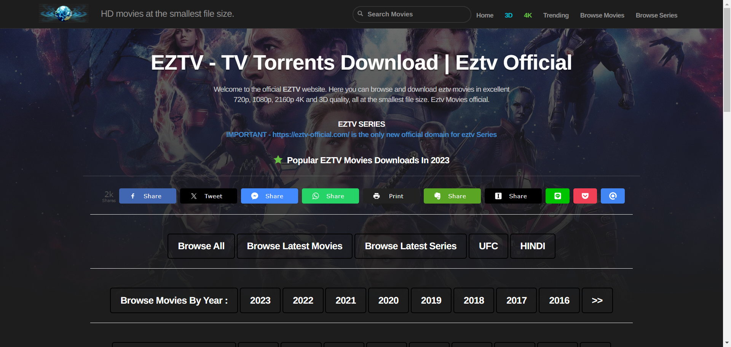Click the red Pocket share icon

[585, 196]
